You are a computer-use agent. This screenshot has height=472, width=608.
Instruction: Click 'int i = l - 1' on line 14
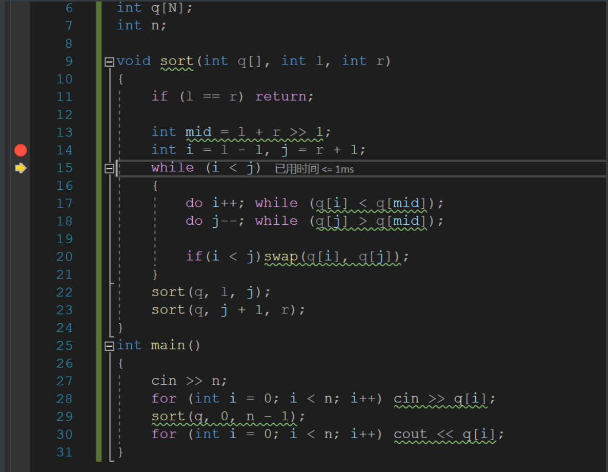(x=208, y=150)
